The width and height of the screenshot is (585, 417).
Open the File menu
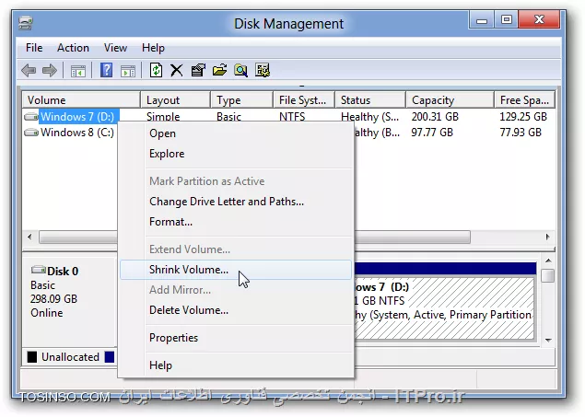[x=34, y=48]
